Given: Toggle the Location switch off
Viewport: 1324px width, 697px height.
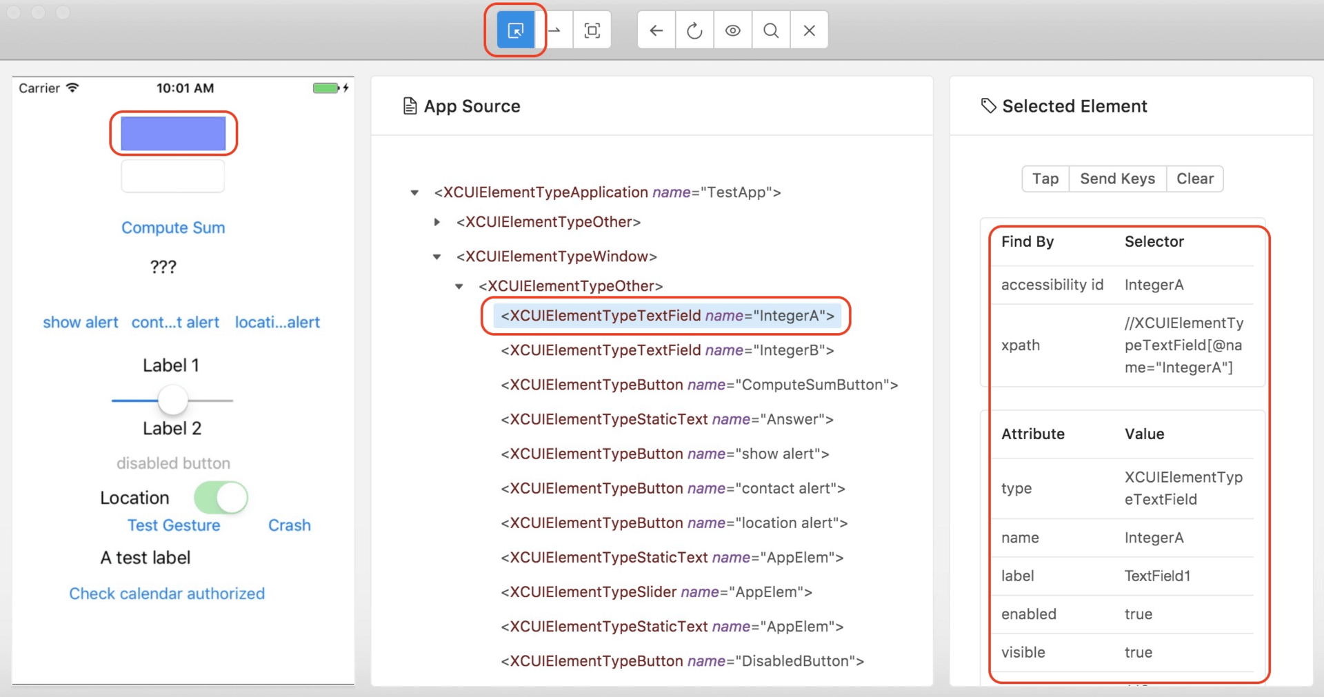Looking at the screenshot, I should click(x=221, y=498).
